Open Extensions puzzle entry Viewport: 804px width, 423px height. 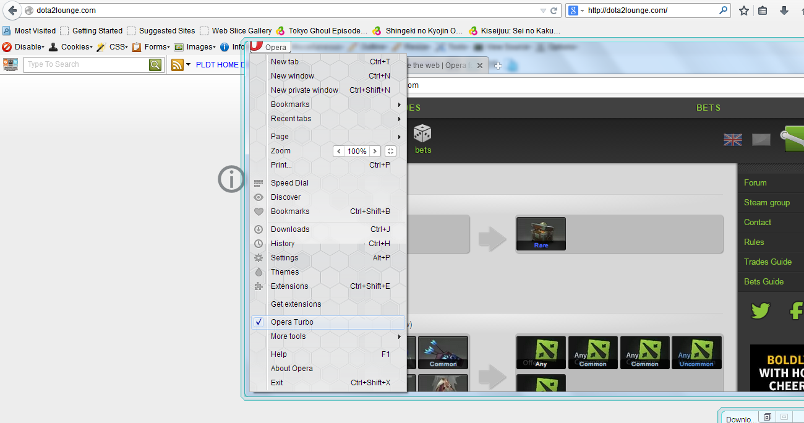coord(328,286)
